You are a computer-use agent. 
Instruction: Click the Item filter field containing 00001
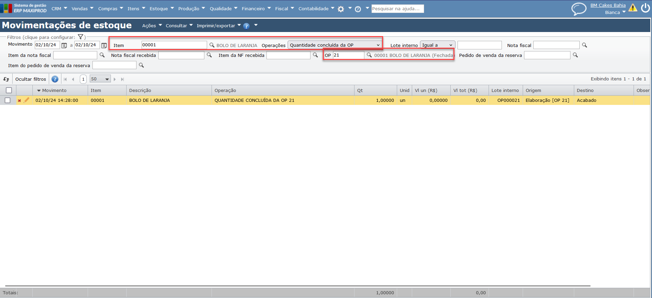click(174, 45)
